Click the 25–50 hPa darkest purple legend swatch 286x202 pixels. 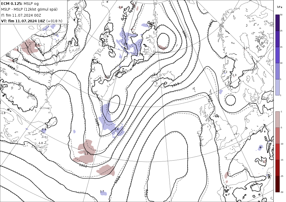pyautogui.click(x=277, y=23)
